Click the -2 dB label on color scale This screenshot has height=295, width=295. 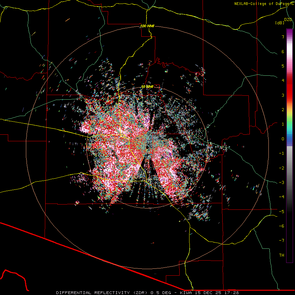pos(282,168)
